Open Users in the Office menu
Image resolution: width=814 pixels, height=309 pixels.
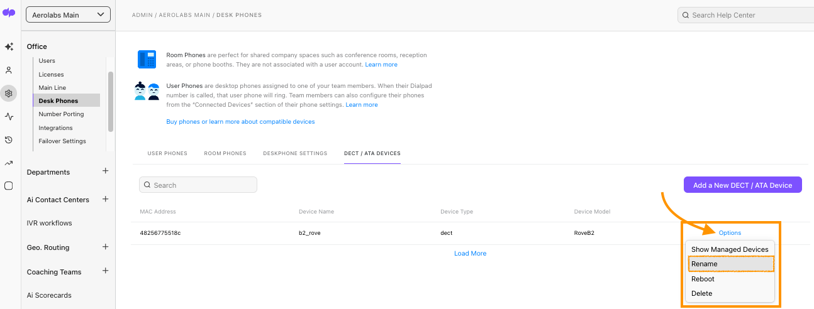47,61
